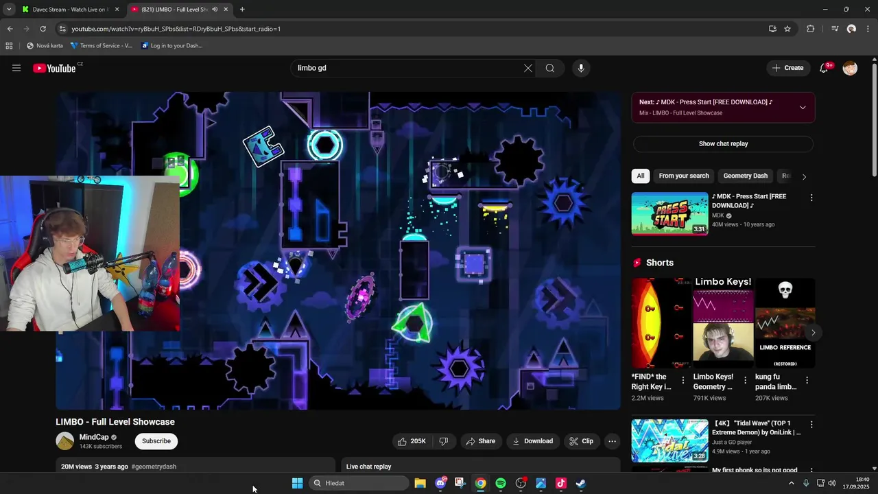This screenshot has width=878, height=494.
Task: Open options for 'kung fu panda limbo' short
Action: (807, 380)
